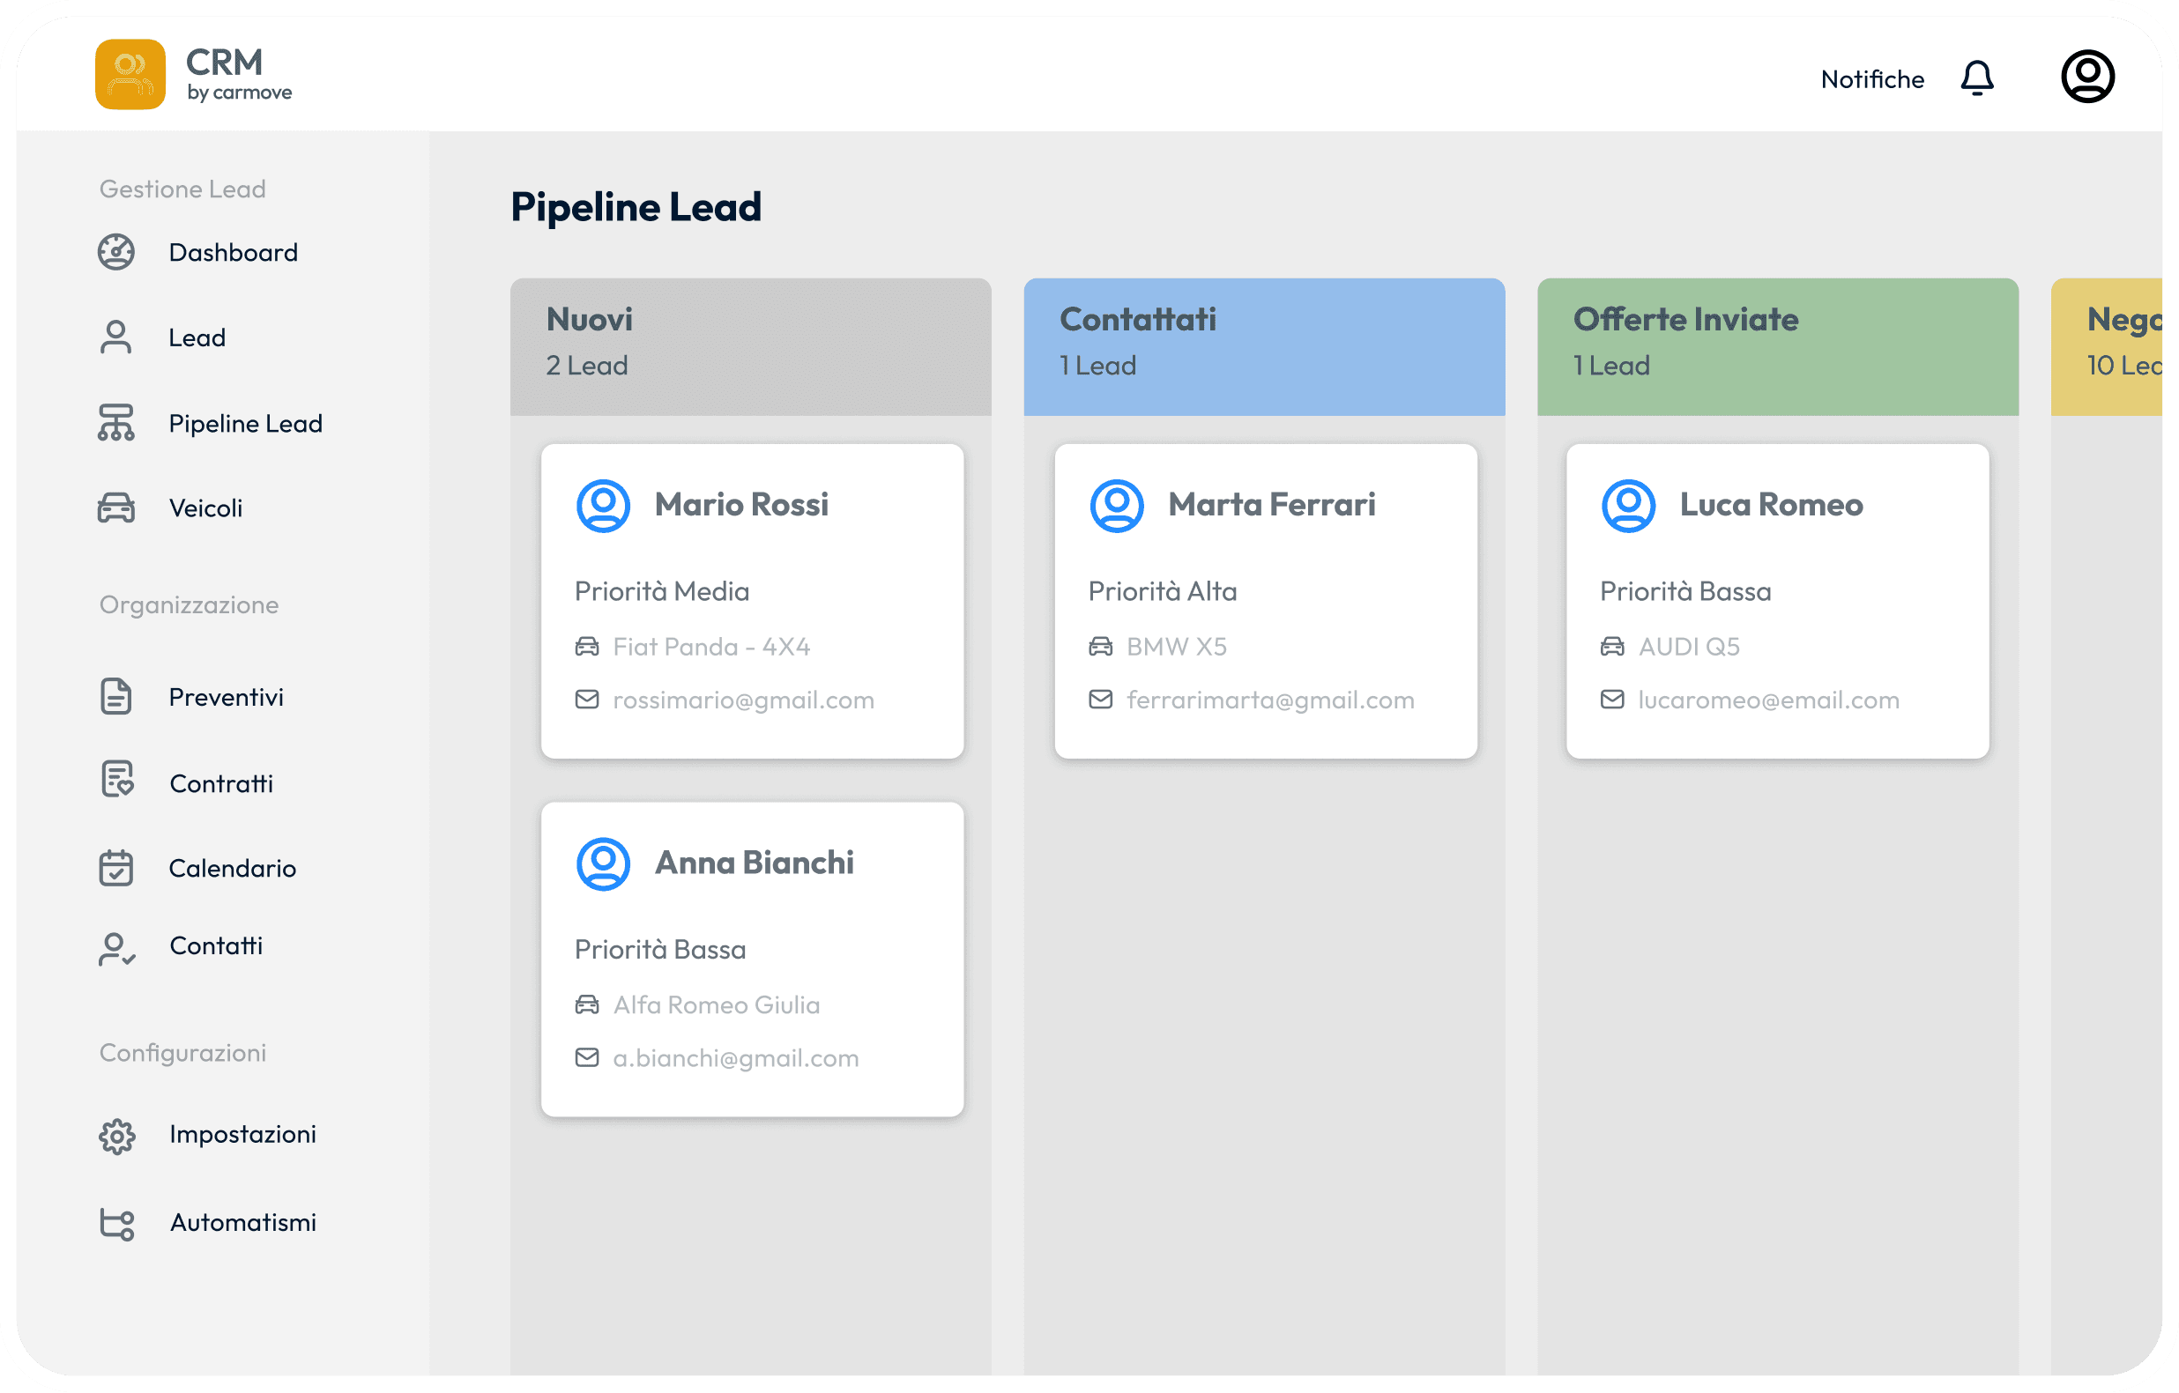Viewport: 2179px width, 1393px height.
Task: Click the Contattati column header
Action: (1264, 346)
